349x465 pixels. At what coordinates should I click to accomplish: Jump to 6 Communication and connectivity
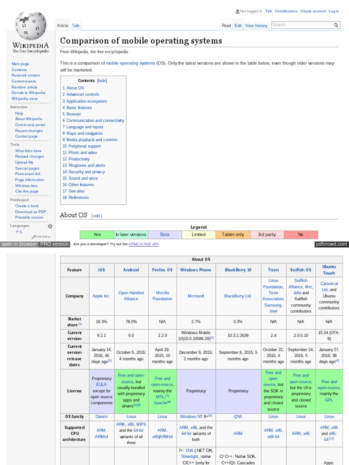pyautogui.click(x=94, y=121)
